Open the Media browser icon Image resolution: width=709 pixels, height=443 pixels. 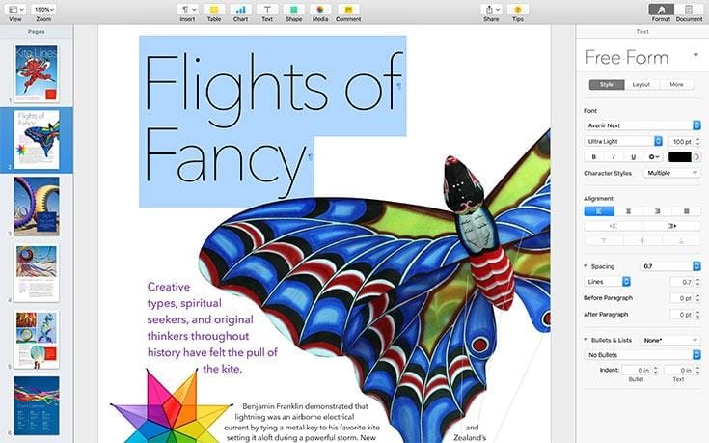[x=320, y=10]
